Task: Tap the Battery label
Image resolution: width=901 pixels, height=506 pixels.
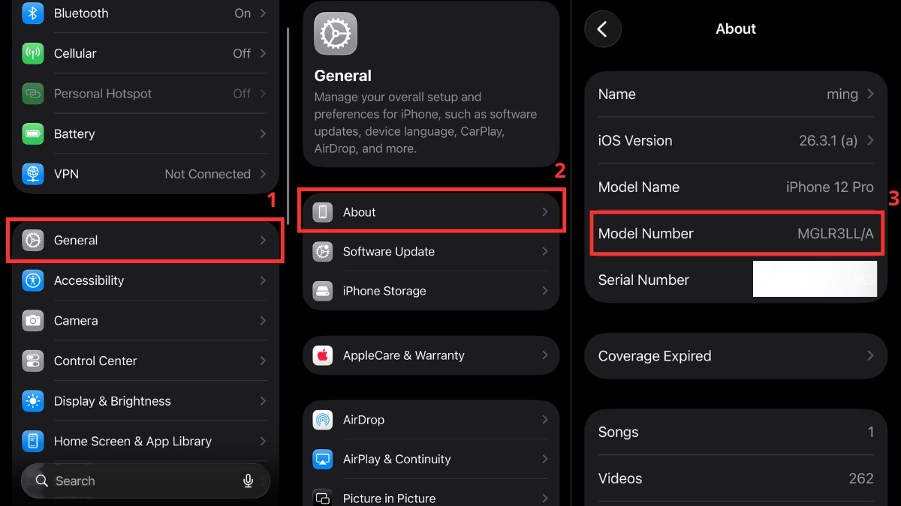Action: click(74, 134)
